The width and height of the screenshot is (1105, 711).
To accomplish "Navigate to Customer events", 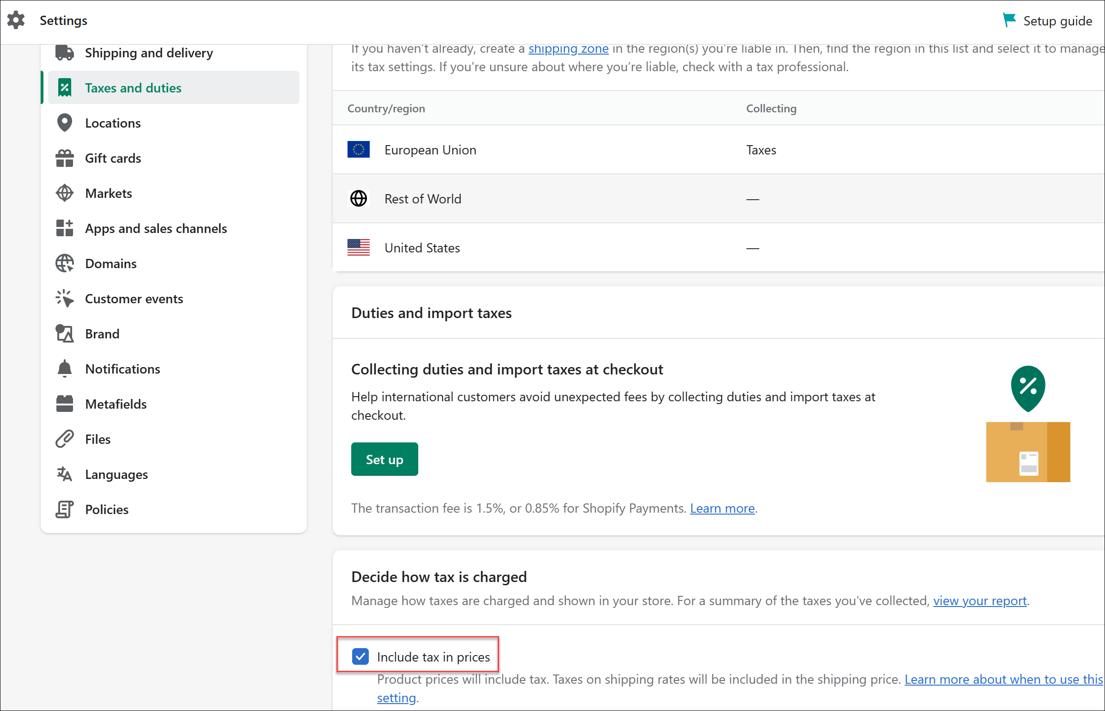I will click(x=174, y=299).
